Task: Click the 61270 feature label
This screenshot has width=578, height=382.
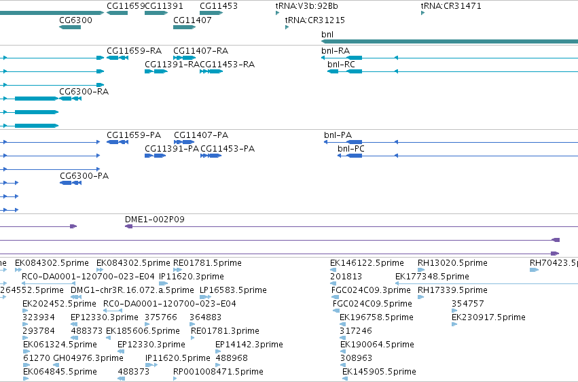Action: [x=37, y=358]
